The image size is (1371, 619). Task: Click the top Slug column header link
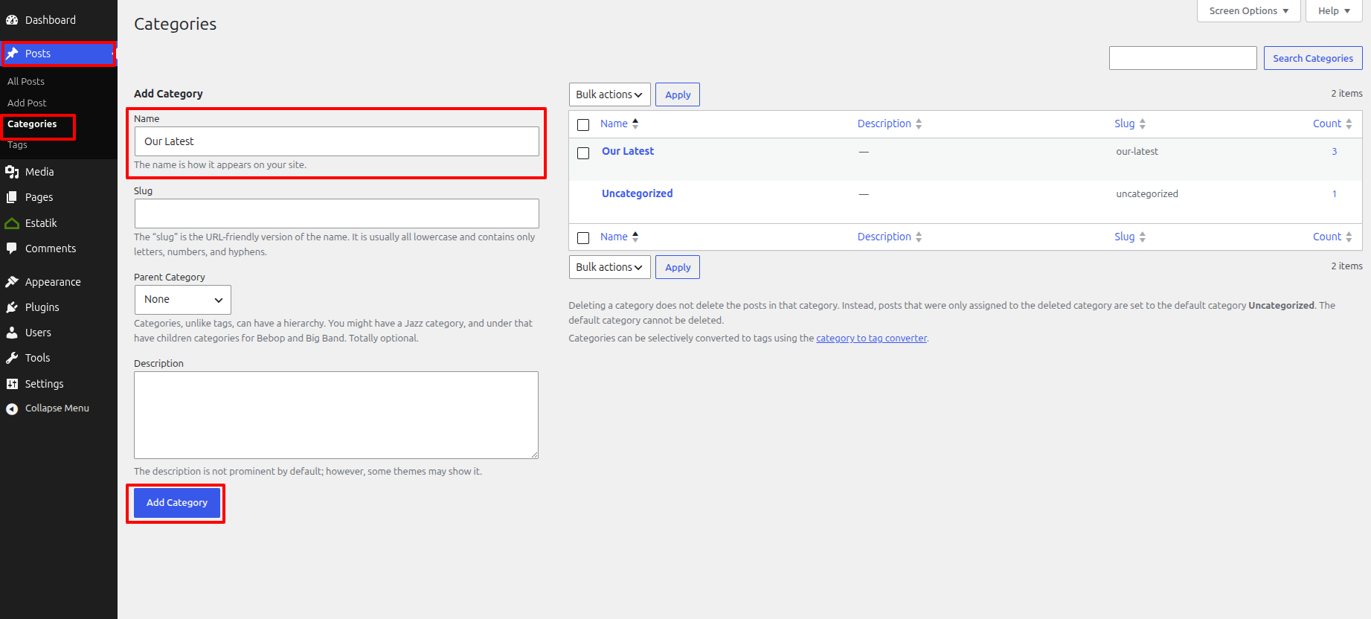point(1125,124)
